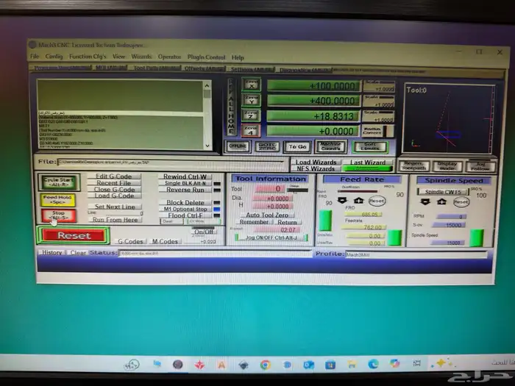Toggle M1 Optional Stop
The image size is (515, 386).
tap(185, 209)
